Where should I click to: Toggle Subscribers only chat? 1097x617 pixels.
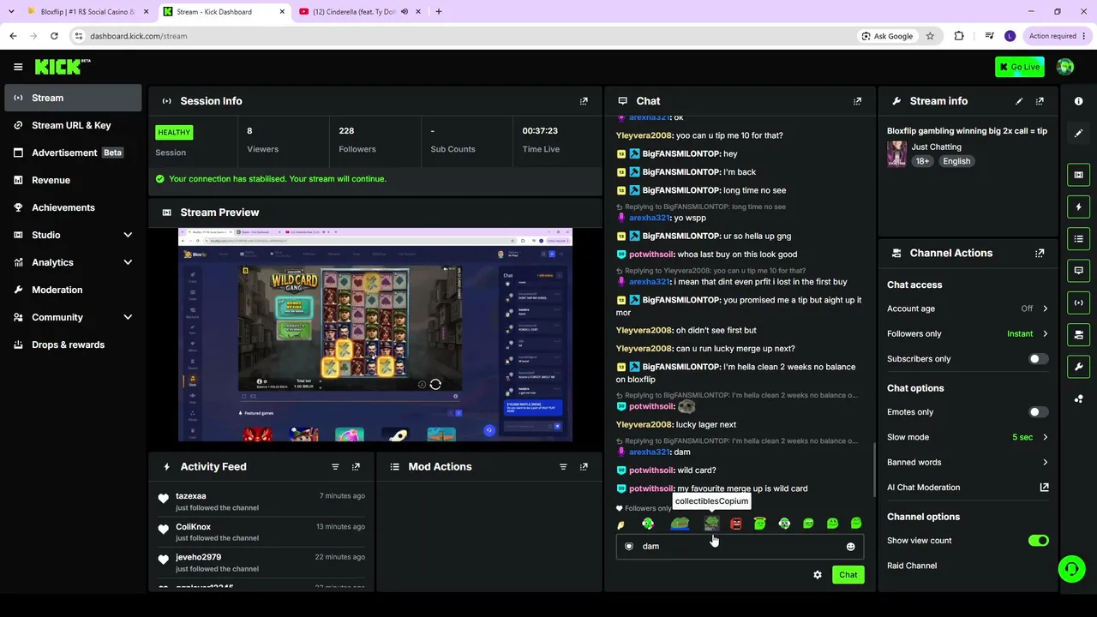point(1038,359)
